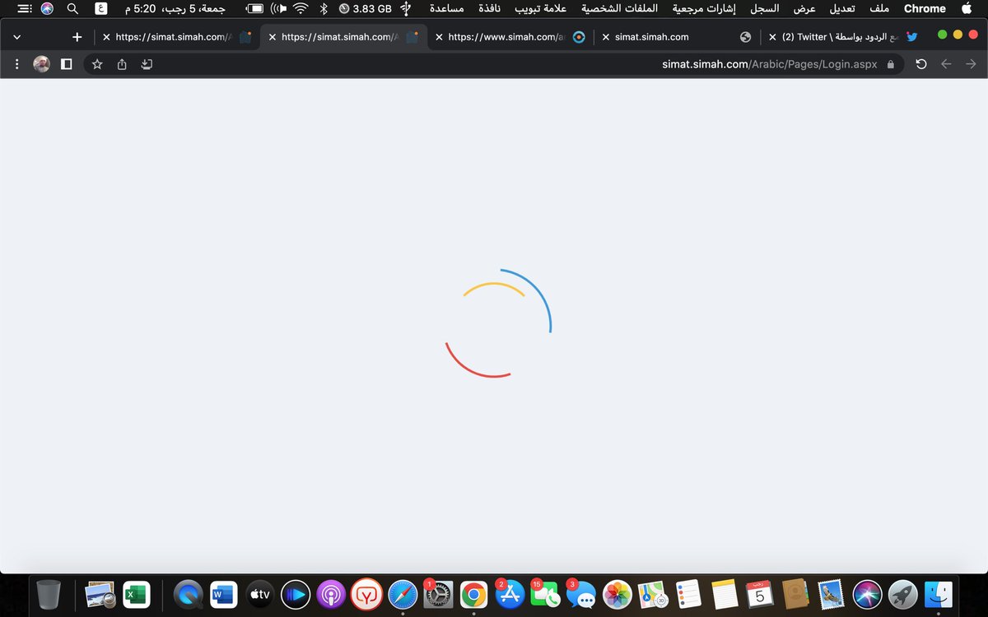
Task: Go forward using the right arrow
Action: [970, 64]
